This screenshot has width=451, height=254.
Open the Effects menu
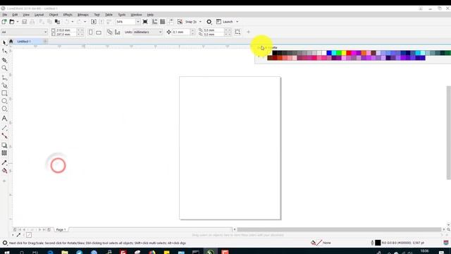68,15
